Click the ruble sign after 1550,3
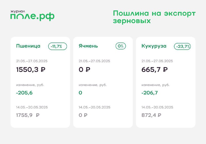 point(43,69)
